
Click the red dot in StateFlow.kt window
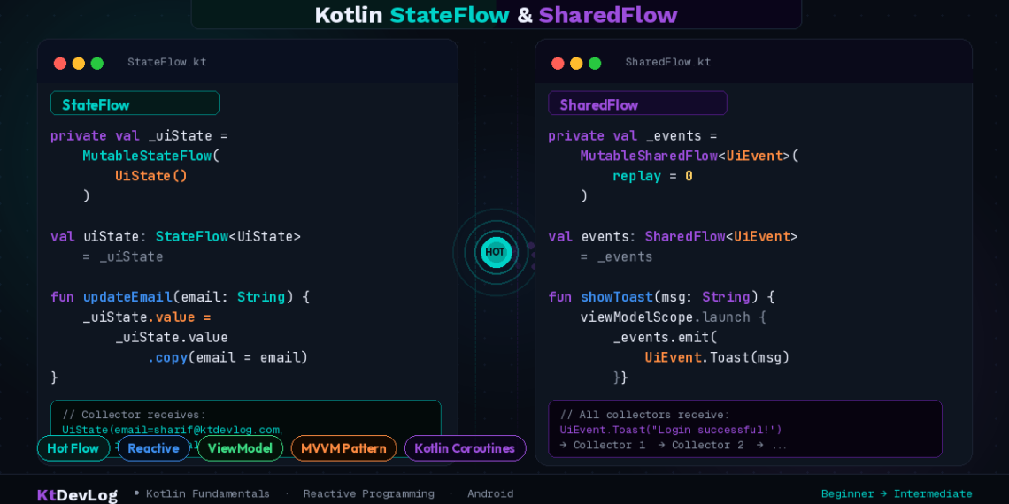click(60, 63)
